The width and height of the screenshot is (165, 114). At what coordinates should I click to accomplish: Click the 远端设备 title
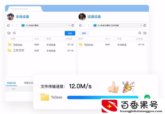tap(94, 17)
